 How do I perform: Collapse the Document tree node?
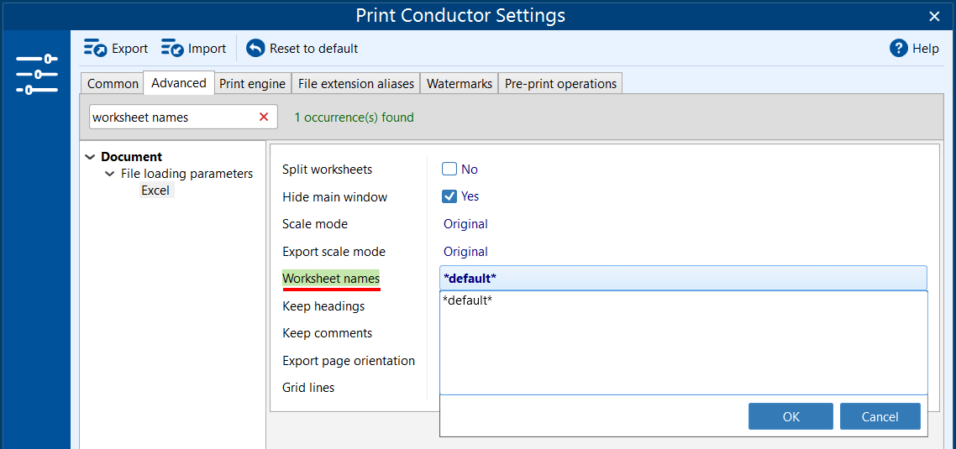point(91,157)
